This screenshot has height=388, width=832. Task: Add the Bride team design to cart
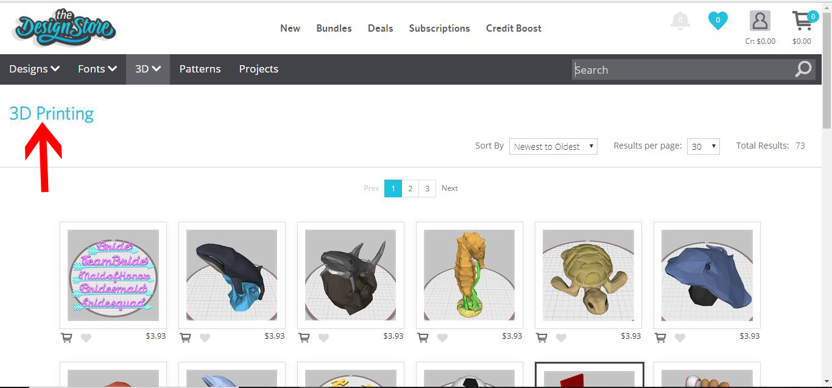[x=66, y=337]
